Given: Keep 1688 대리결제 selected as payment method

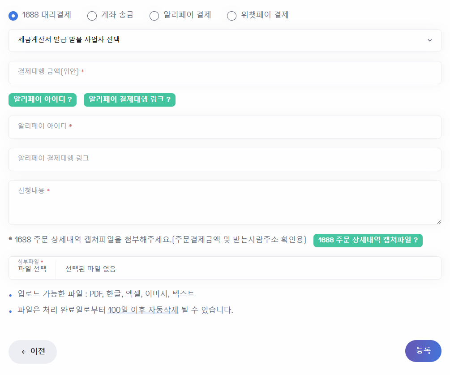Looking at the screenshot, I should (x=13, y=15).
